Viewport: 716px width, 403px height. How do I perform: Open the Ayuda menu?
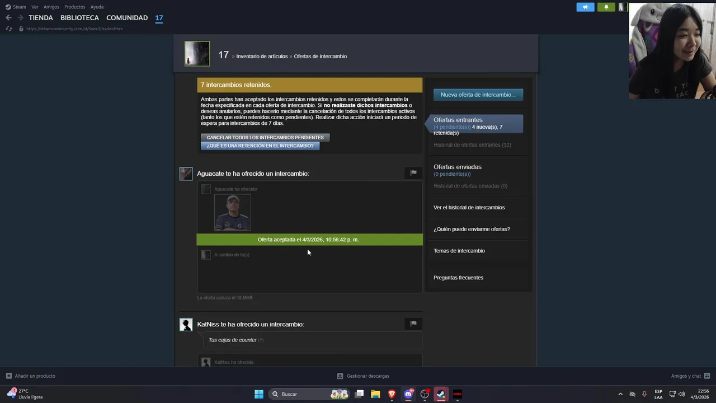97,7
